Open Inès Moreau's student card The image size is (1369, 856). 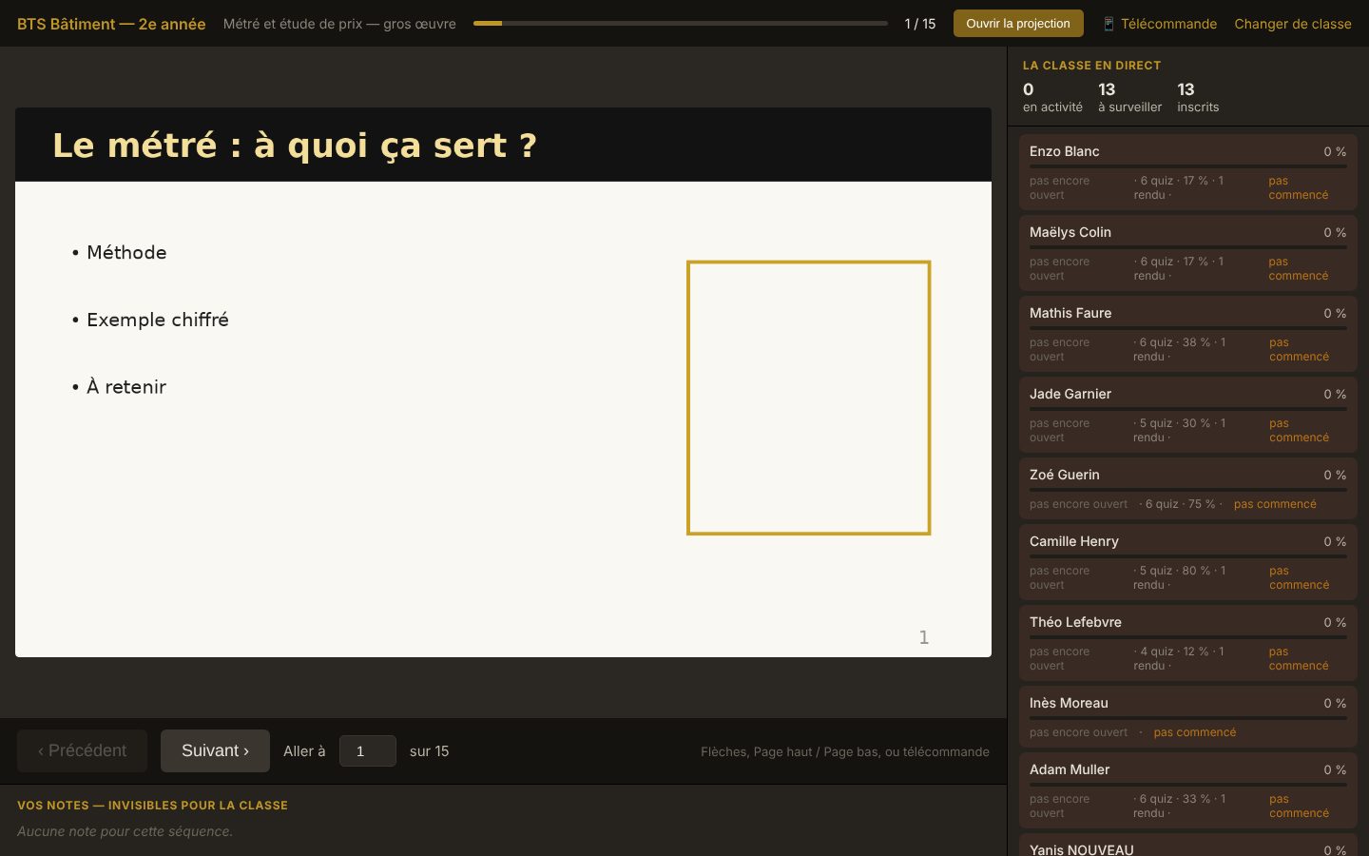click(x=1188, y=717)
